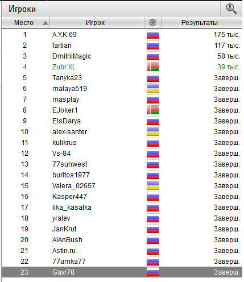Select the highlighted Zubr XL row
The height and width of the screenshot is (282, 244).
122,67
